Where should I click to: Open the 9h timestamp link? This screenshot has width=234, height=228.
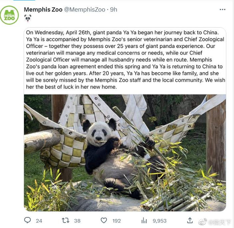[113, 10]
